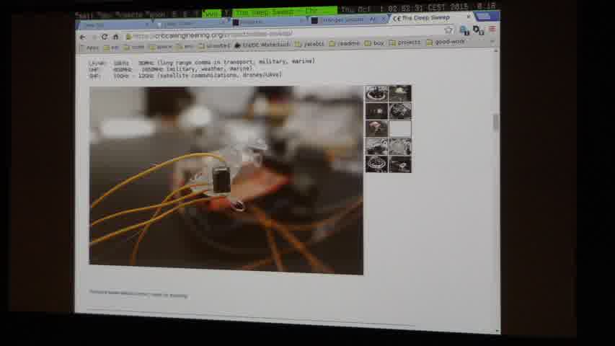Select the fourth-row right grayscale thumbnail
Screen dimensions: 615x346
coord(400,146)
